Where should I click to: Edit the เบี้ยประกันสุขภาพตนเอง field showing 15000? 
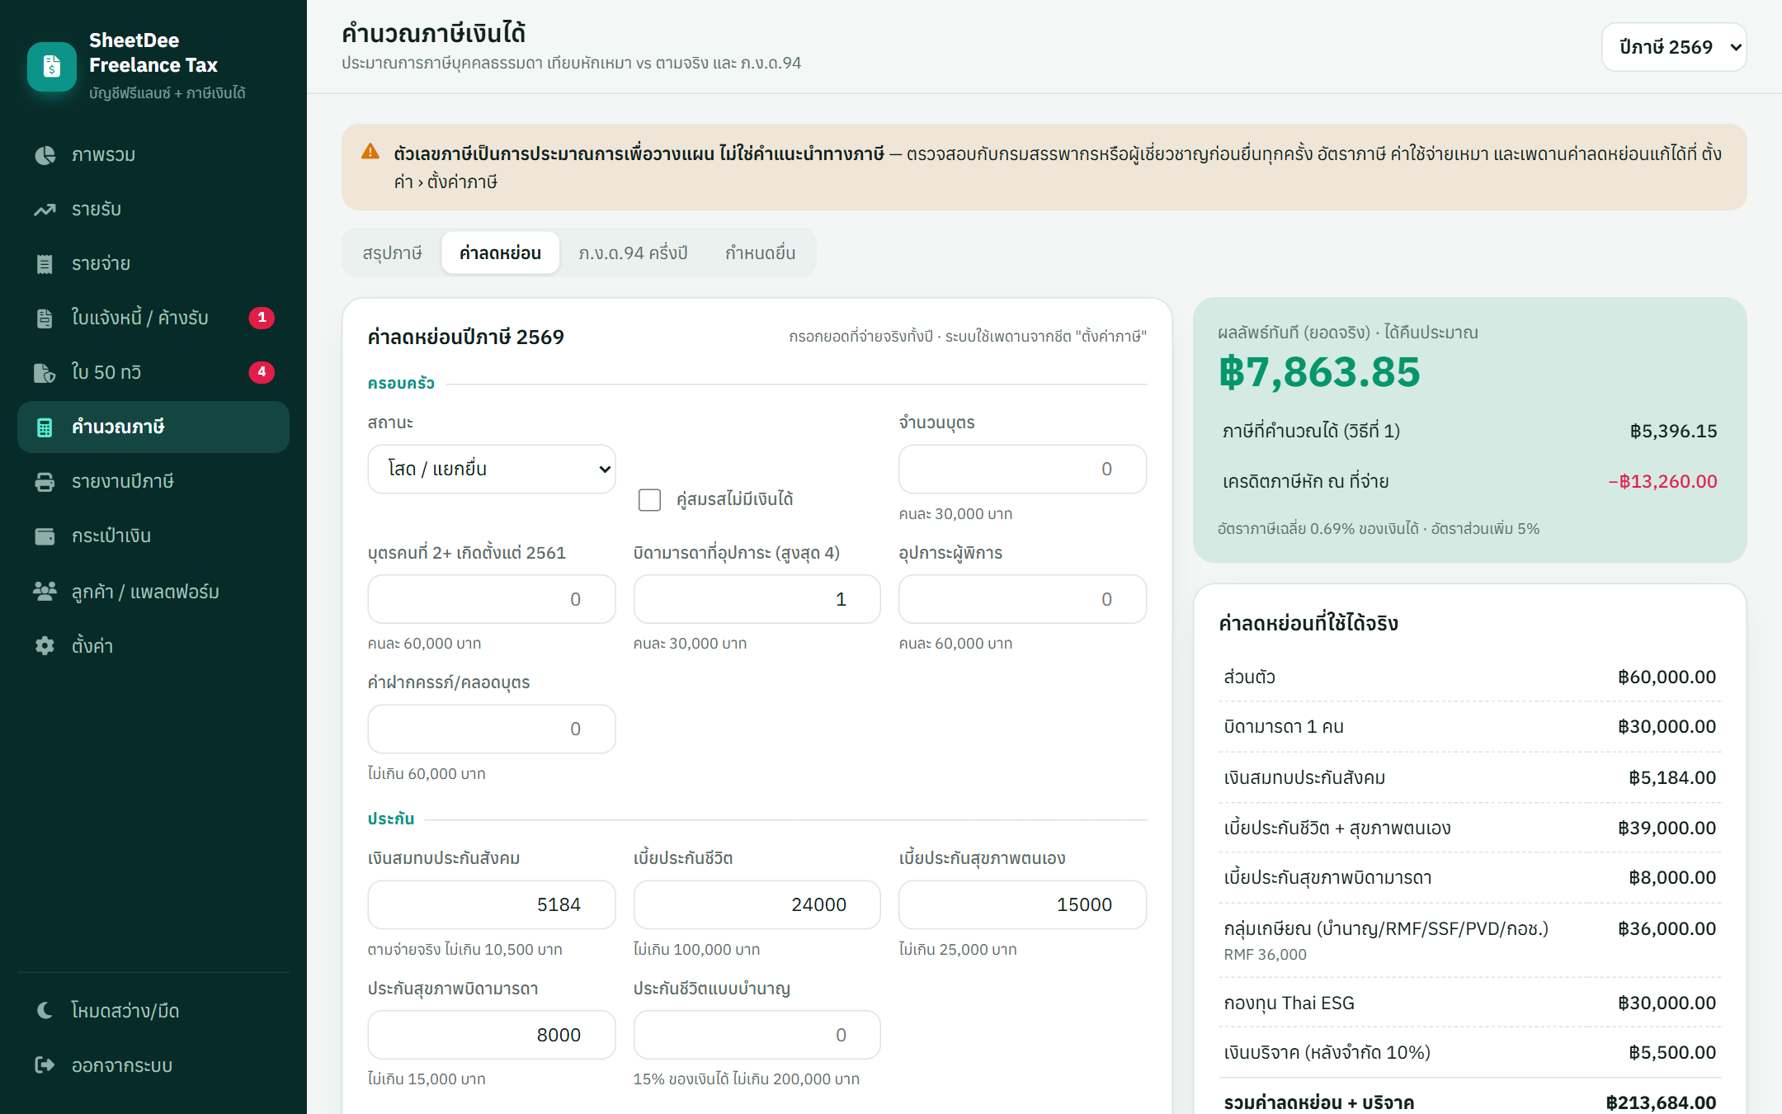click(1022, 904)
